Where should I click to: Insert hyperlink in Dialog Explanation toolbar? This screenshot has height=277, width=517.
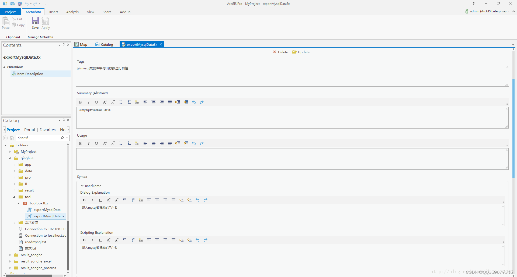(x=141, y=200)
